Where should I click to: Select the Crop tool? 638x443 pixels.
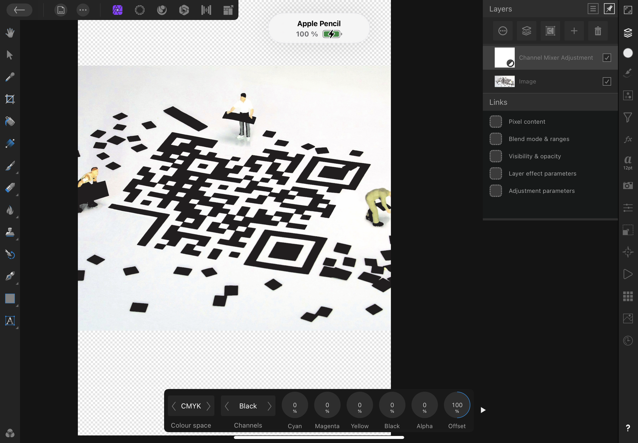pyautogui.click(x=10, y=99)
